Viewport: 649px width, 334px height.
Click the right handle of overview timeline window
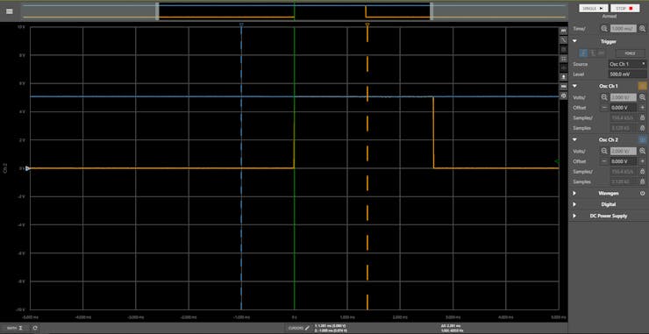tap(431, 11)
